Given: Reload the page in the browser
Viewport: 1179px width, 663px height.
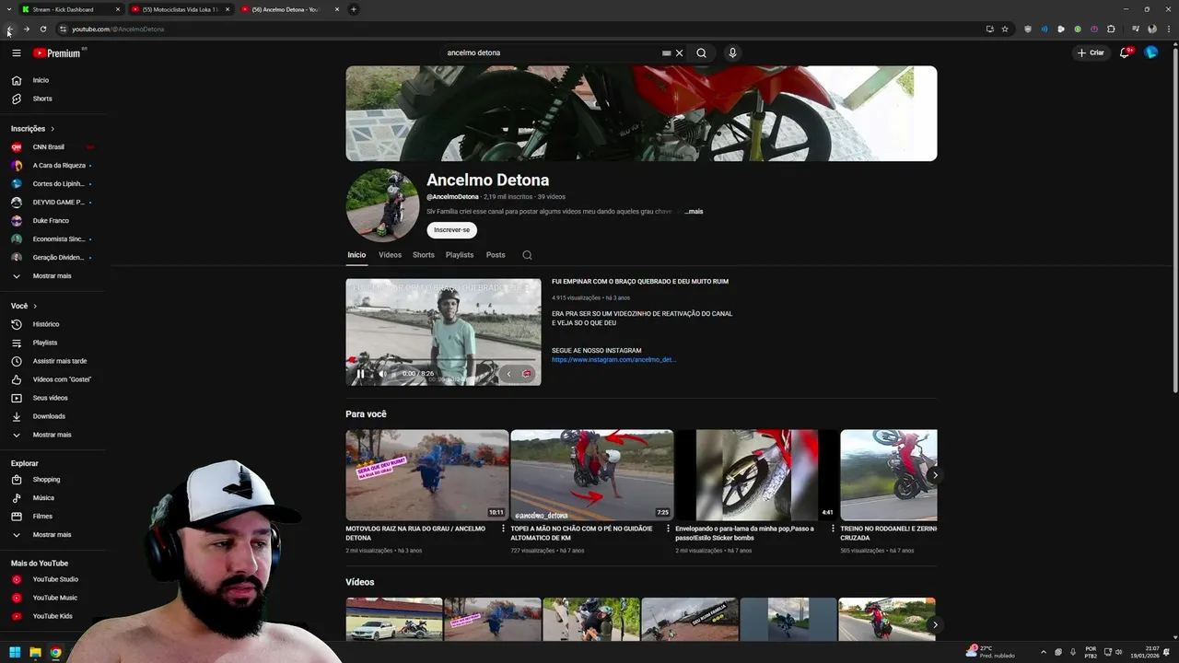Looking at the screenshot, I should pyautogui.click(x=42, y=29).
